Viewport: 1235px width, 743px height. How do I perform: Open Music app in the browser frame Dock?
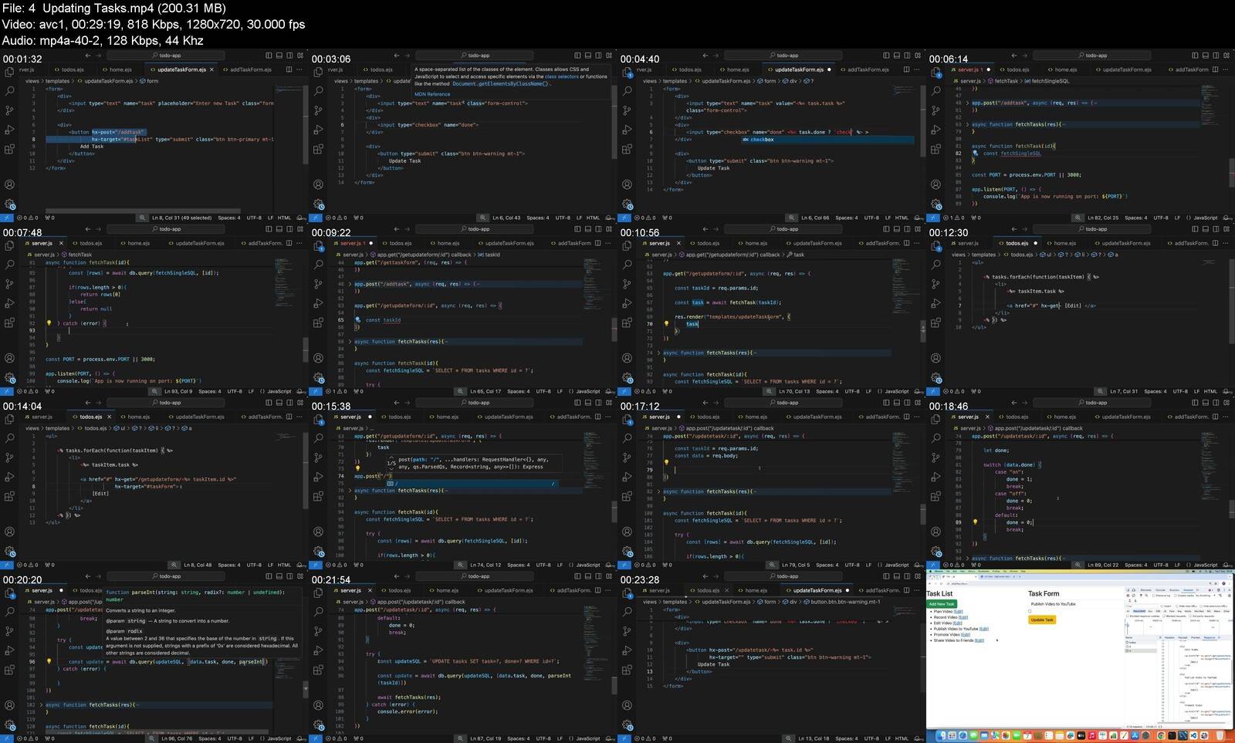[x=1091, y=735]
